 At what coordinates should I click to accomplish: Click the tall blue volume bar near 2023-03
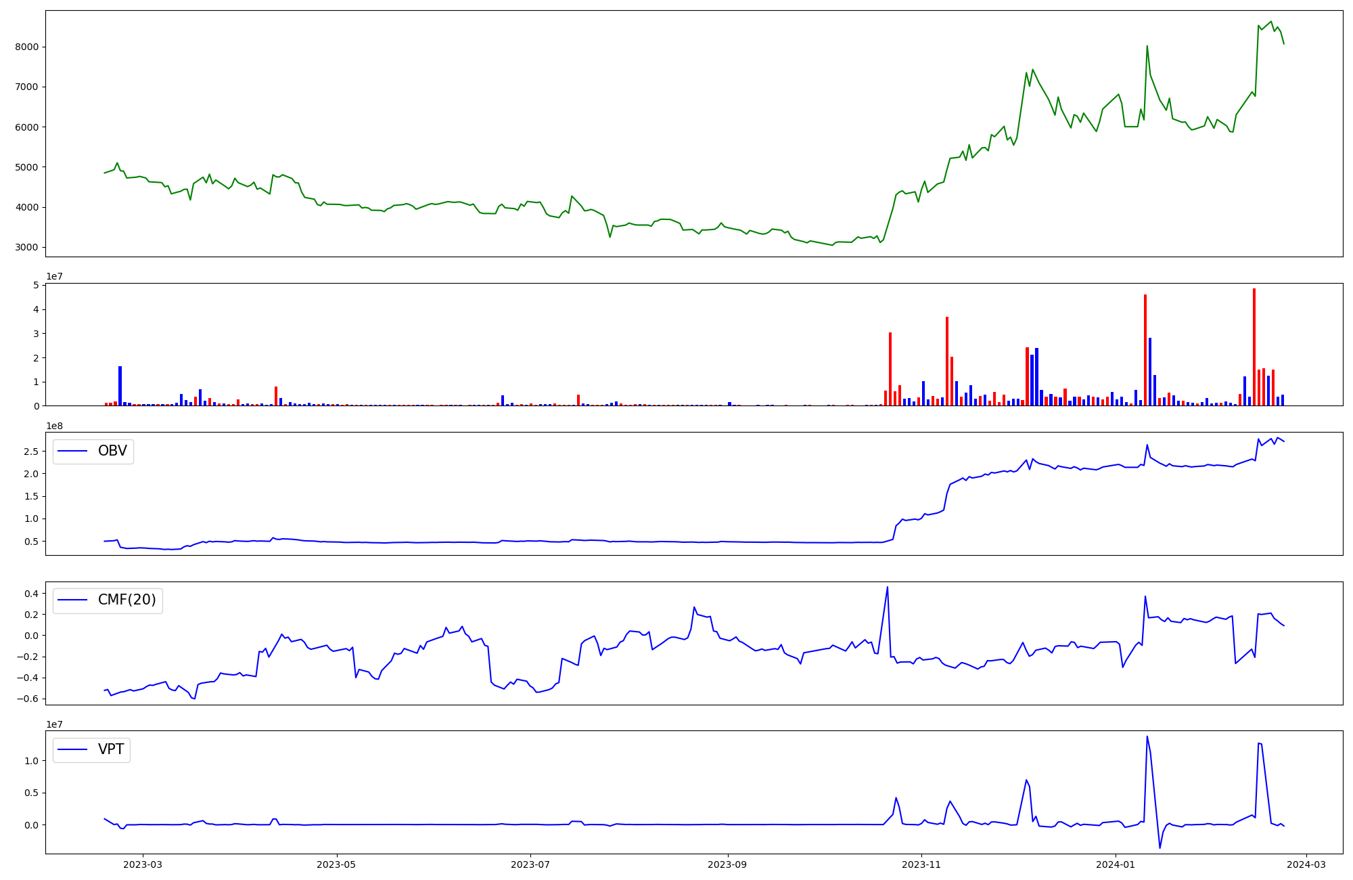120,386
